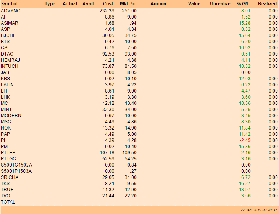Click the Type column header
The image size is (279, 214).
pos(50,4)
